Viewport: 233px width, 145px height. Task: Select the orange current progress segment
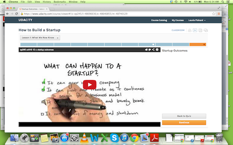pyautogui.click(x=198, y=44)
